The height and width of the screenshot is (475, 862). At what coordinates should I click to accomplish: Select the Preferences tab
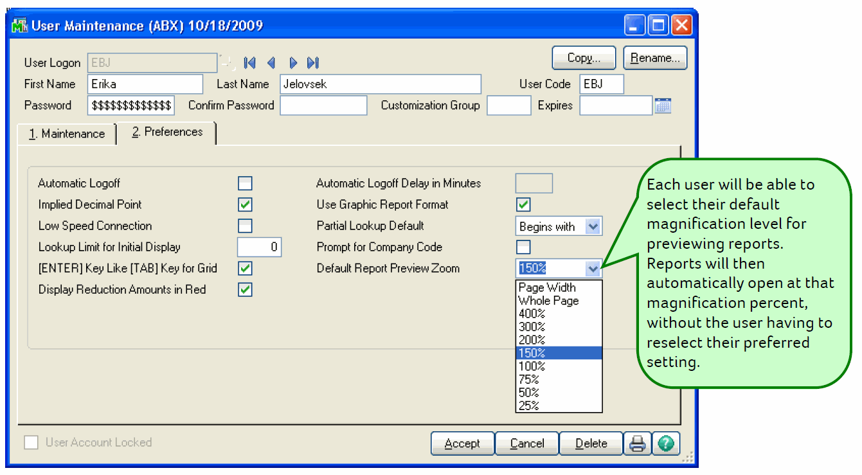(x=167, y=132)
